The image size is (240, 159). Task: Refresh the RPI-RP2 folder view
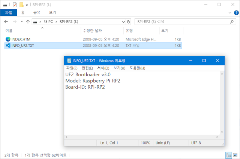[x=129, y=22]
